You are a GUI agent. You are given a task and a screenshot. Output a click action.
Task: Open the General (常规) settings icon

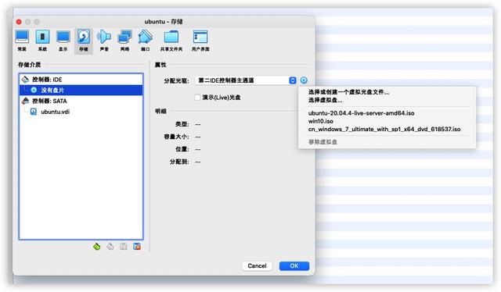coord(22,40)
